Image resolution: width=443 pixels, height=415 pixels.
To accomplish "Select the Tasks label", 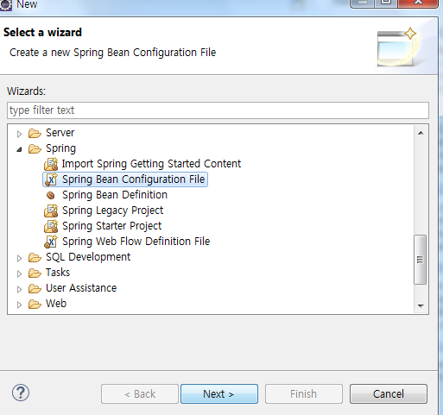I will coord(58,273).
